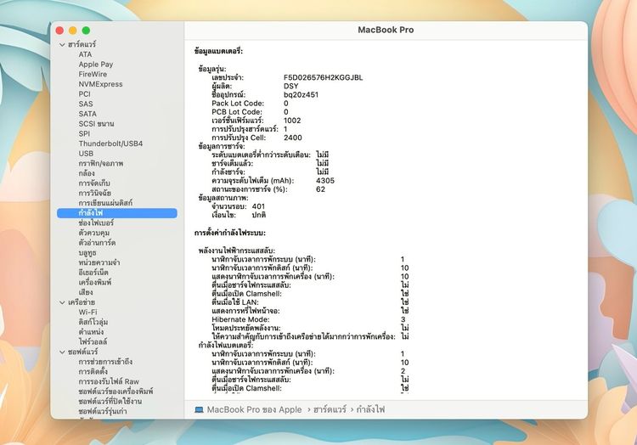Screen dimensions: 637x445
Task: Open ซอฟต์แวร์ของเครื่องพิมพ์ entry
Action: coord(116,391)
